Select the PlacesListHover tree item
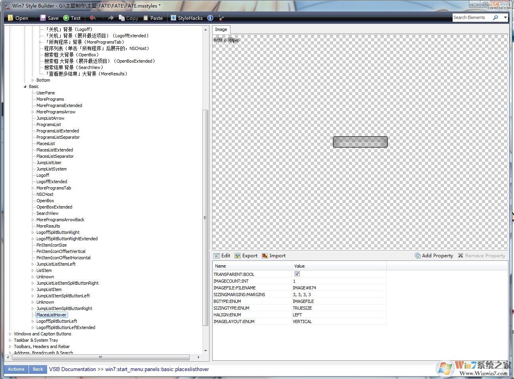514x379 pixels. click(51, 315)
